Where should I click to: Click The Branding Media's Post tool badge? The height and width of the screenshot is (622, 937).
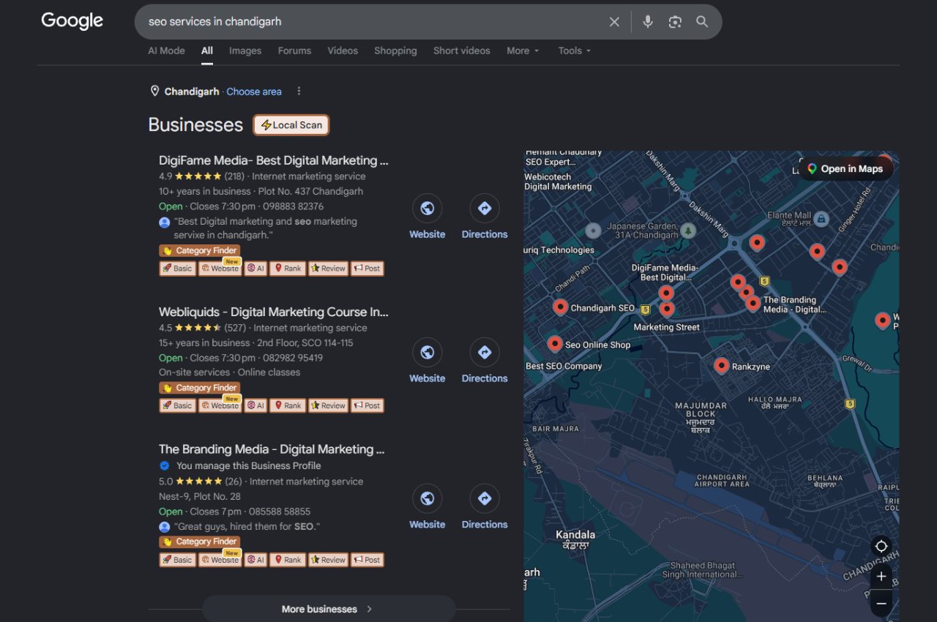pos(367,560)
